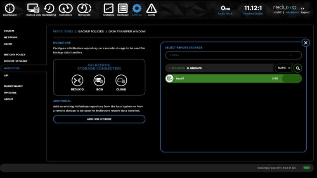
Task: Choose iSCSI remote storage type
Action: [x=99, y=83]
